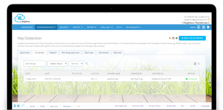This screenshot has height=110, width=223.
Task: Click the power logout icon
Action: click(x=209, y=19)
